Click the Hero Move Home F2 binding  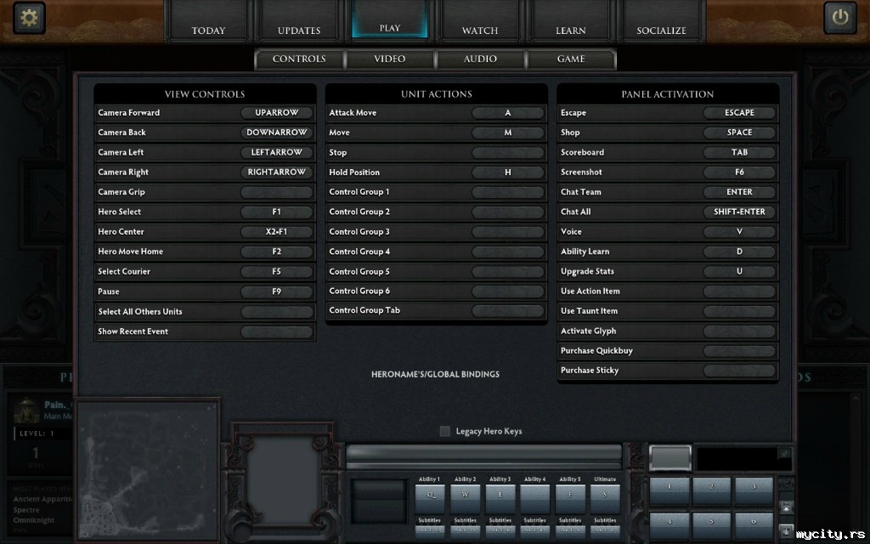coord(277,252)
